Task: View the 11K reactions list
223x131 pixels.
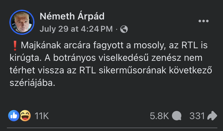Action: click(42, 116)
